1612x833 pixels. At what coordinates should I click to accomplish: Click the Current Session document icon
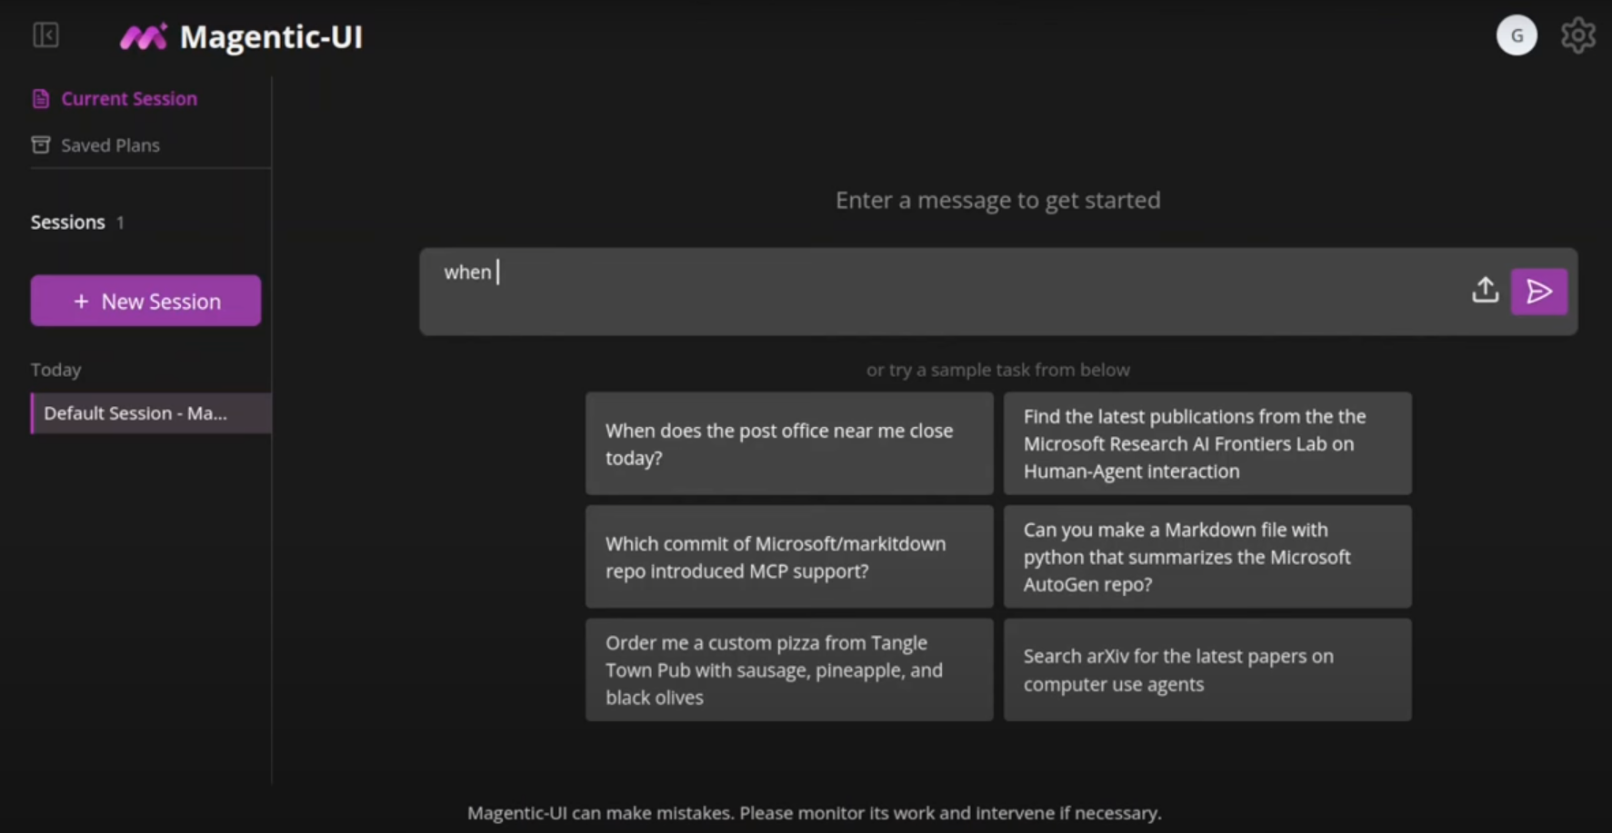41,99
